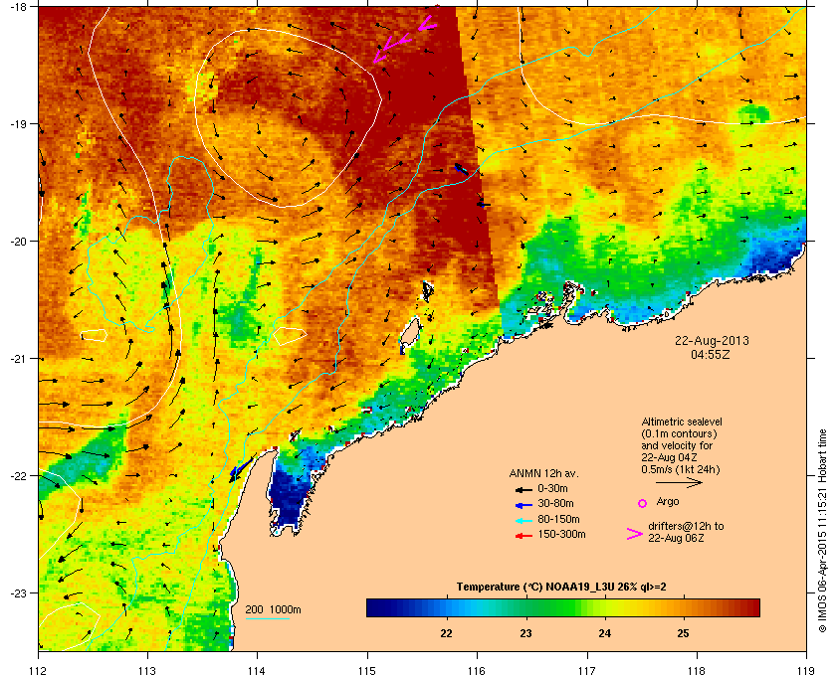Viewport: 836px width, 676px height.
Task: Click the longitude label 112
Action: [39, 670]
